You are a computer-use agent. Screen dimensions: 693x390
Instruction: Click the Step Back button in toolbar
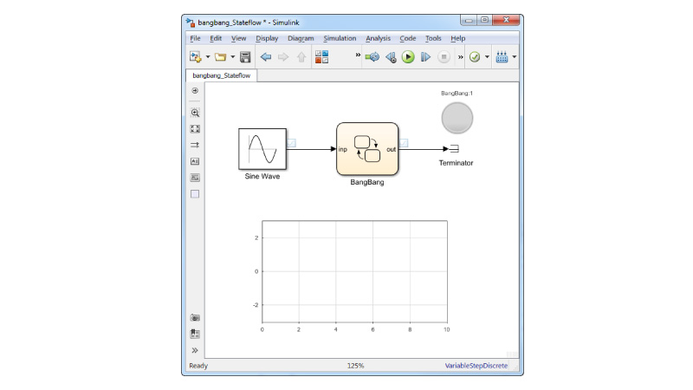tap(391, 57)
